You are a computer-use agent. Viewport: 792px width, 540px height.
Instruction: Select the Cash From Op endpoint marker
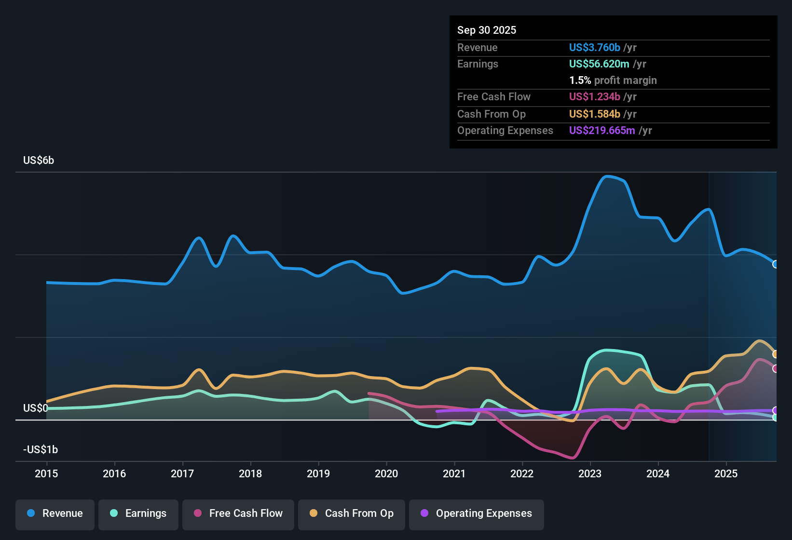pyautogui.click(x=775, y=354)
